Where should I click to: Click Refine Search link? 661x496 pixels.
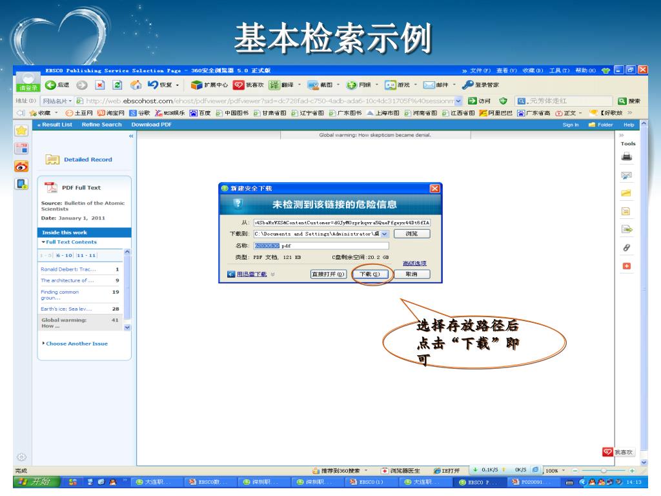[x=101, y=125]
